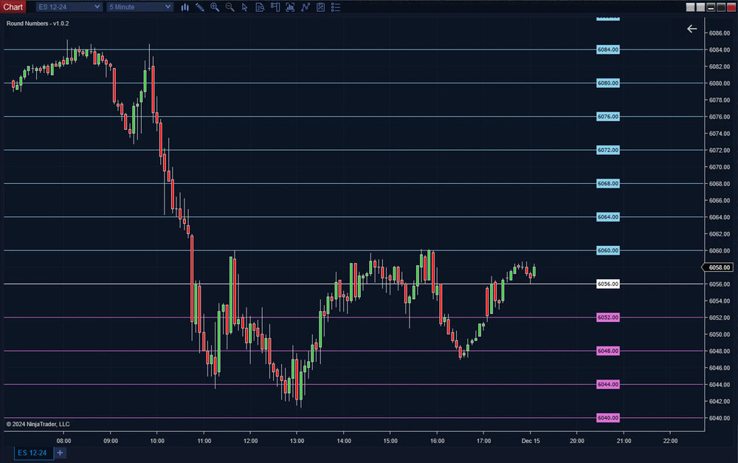Open the bar type chart style icon

coord(184,7)
